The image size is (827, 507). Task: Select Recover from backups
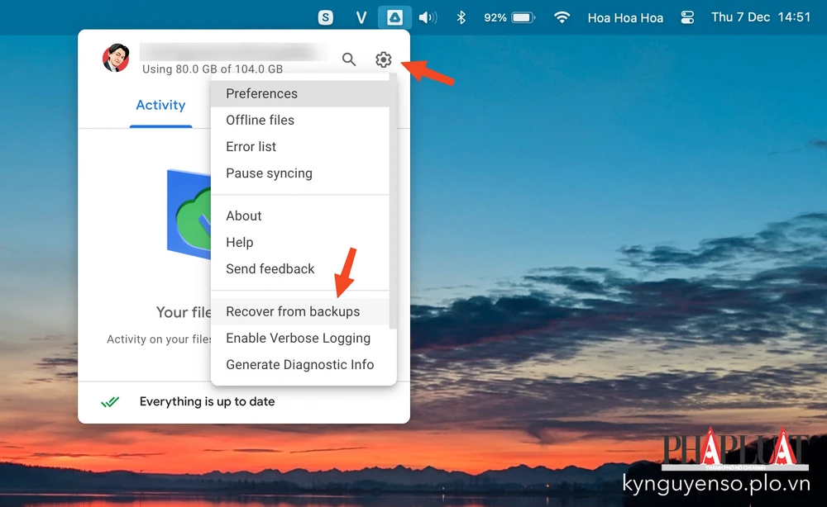tap(293, 311)
